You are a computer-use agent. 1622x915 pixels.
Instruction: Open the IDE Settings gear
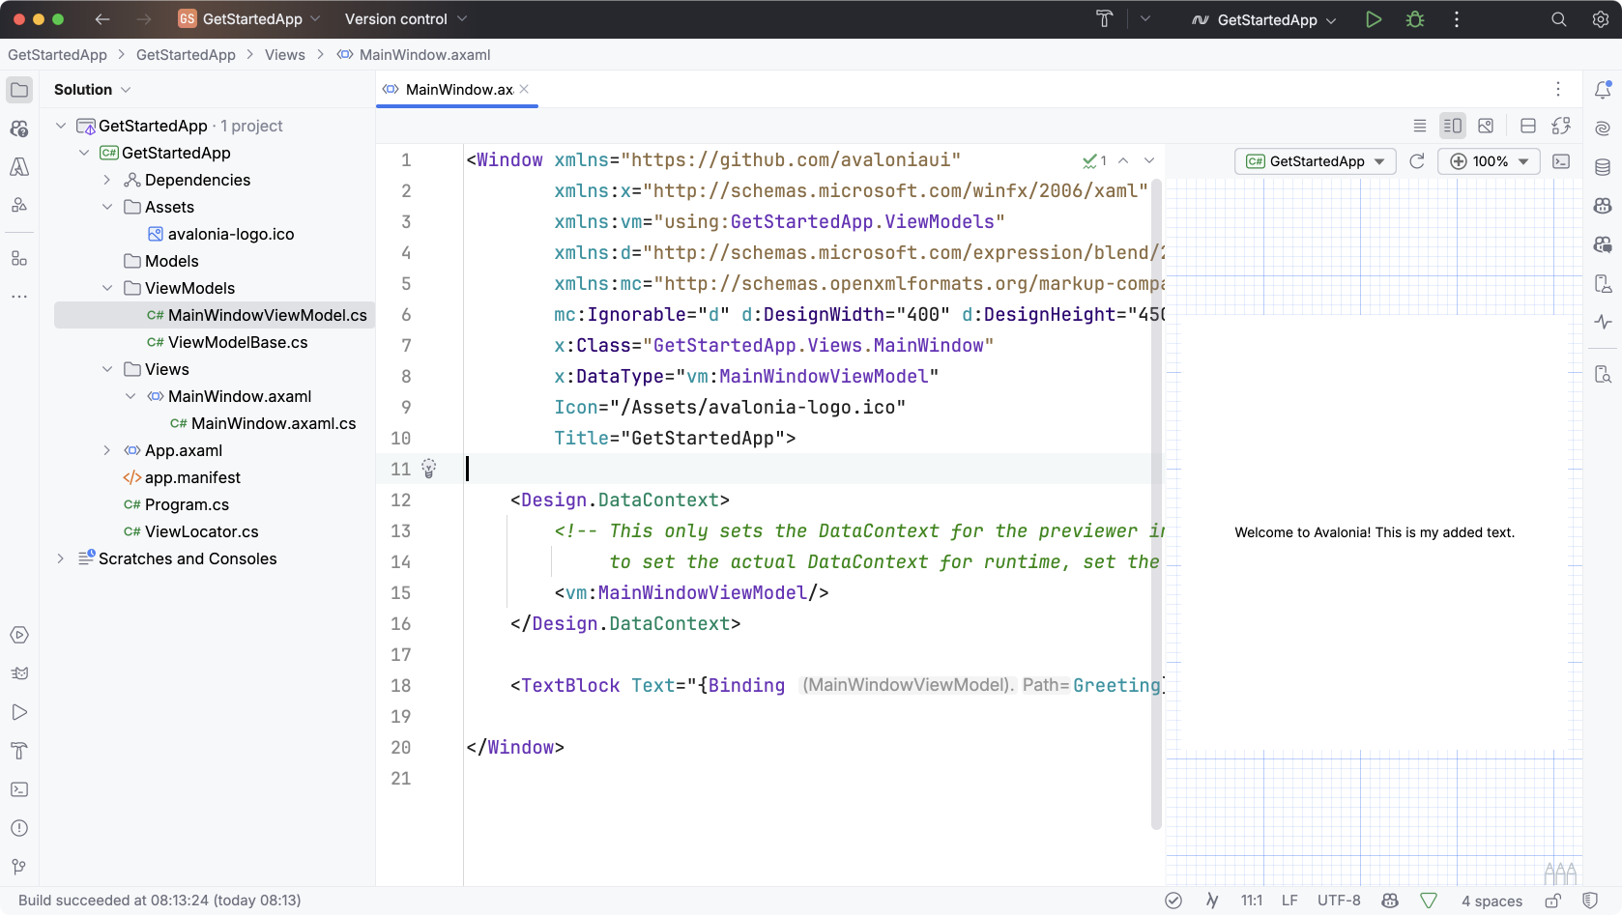[x=1602, y=19]
